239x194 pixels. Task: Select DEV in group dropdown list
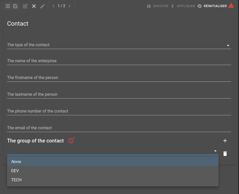point(113,171)
